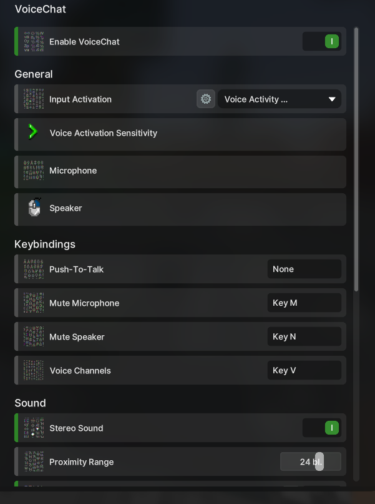
Task: Open the Voice Activity input mode dropdown
Action: (x=280, y=99)
